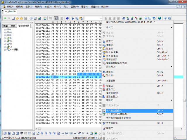This screenshot has width=187, height=140.
Task: Expand the G: drive tree node
Action: 5,41
